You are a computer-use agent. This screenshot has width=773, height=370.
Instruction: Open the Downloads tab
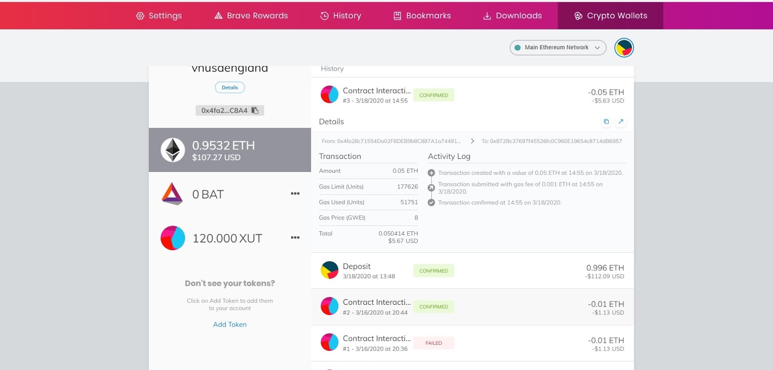(513, 15)
